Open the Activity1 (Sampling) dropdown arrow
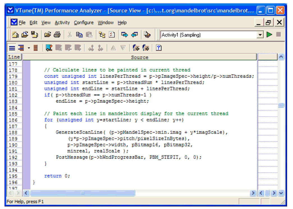 (x=260, y=35)
